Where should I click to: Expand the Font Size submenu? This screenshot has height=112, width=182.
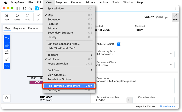pyautogui.click(x=69, y=70)
